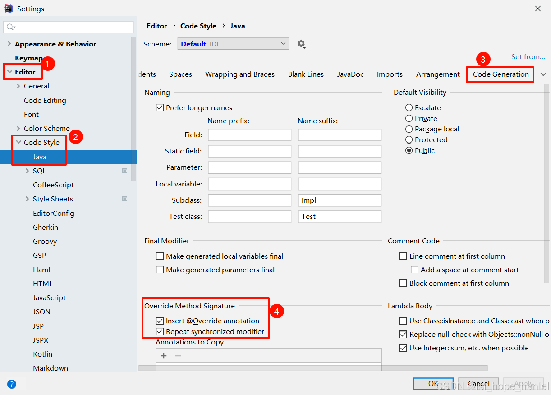551x395 pixels.
Task: Toggle Insert @Override annotation checkbox
Action: click(160, 321)
